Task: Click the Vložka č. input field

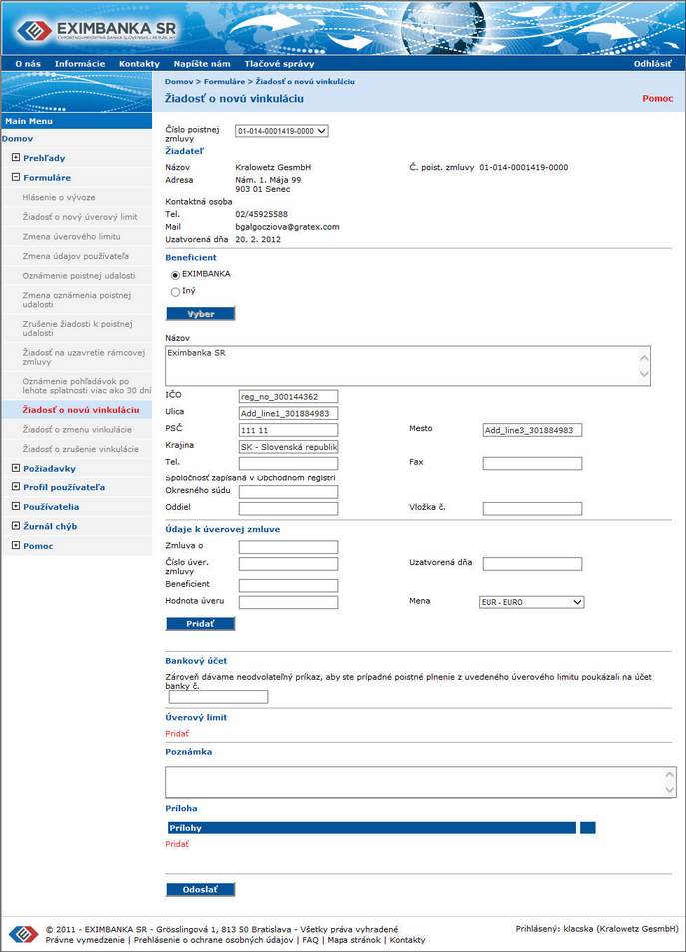Action: click(532, 508)
